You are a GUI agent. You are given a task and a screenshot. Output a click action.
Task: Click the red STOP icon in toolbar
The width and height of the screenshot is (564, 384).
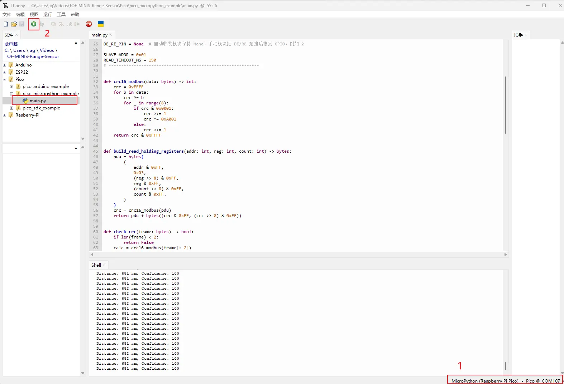pyautogui.click(x=89, y=24)
